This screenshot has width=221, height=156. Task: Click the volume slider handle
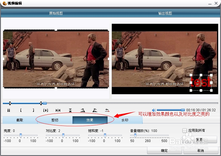(183, 110)
